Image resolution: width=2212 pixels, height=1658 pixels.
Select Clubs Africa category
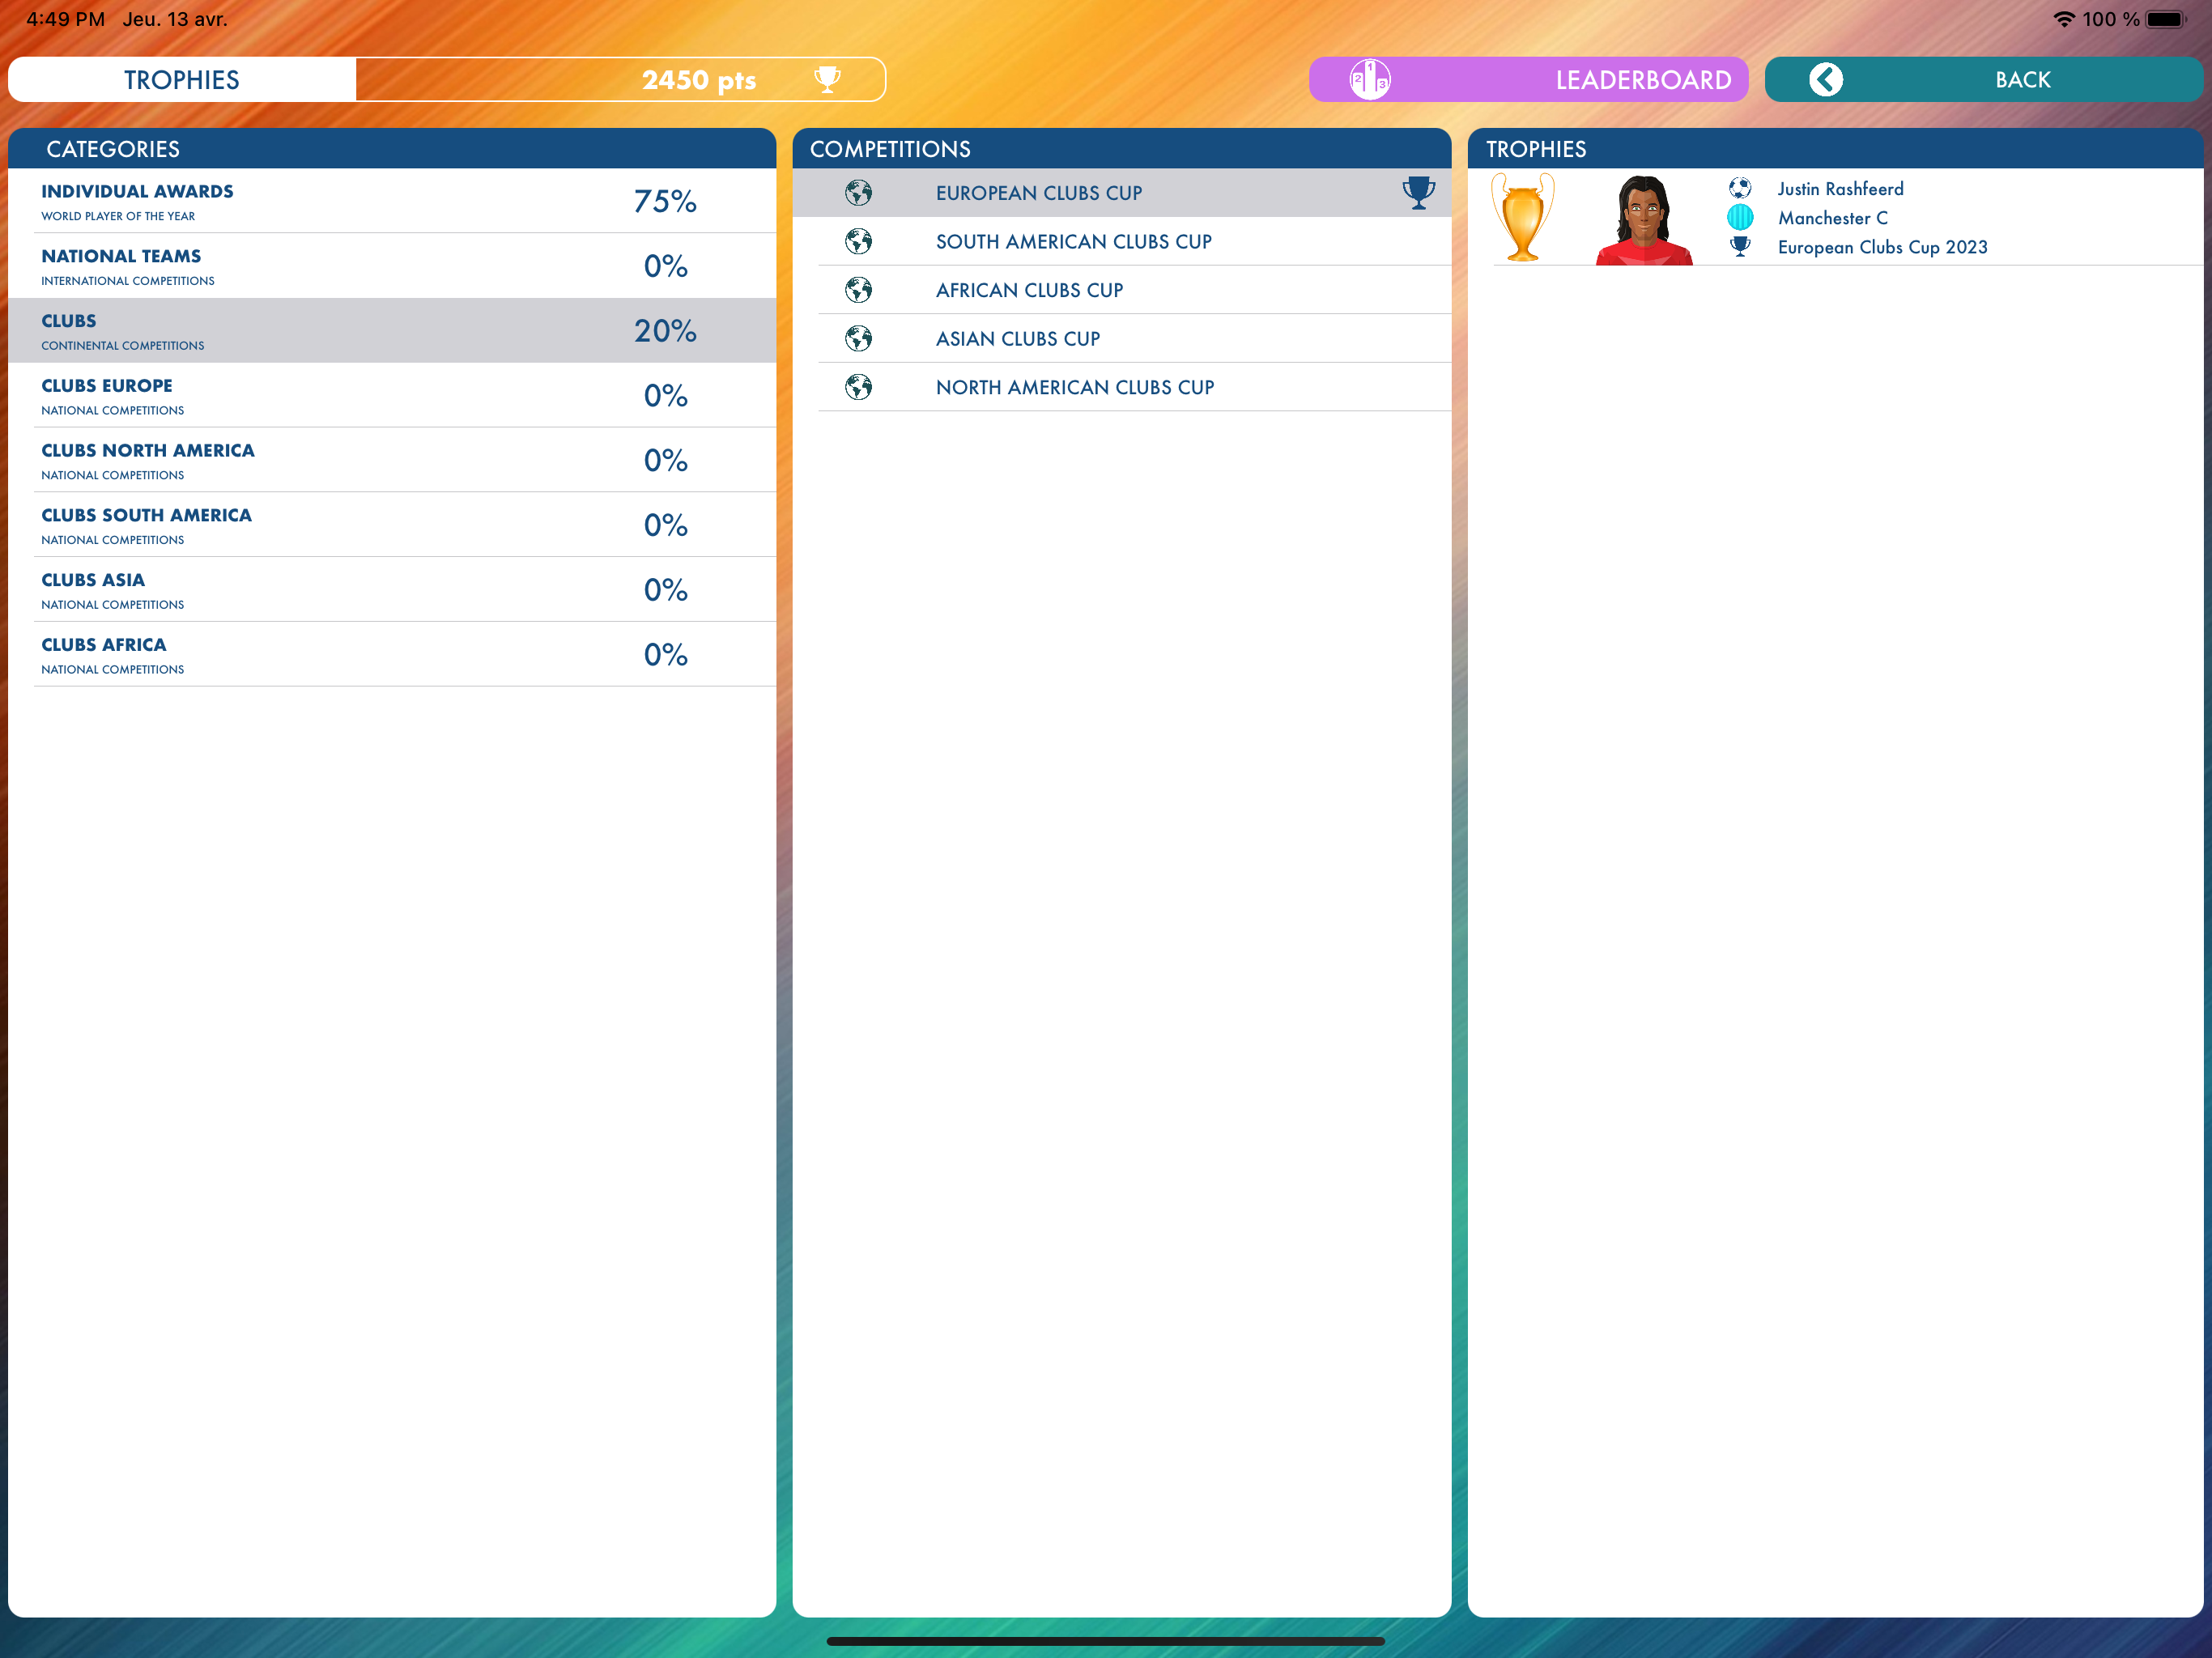(x=392, y=654)
